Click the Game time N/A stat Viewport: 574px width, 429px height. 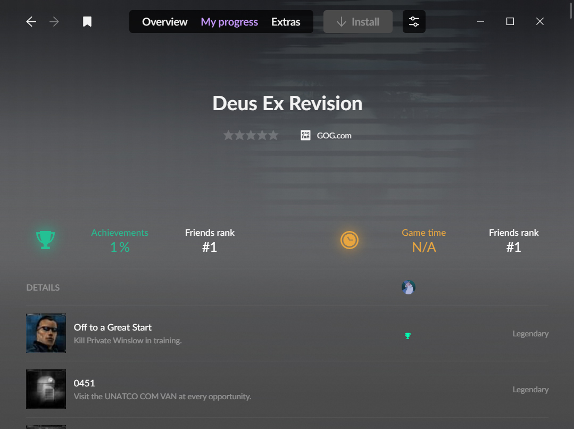[x=423, y=241]
